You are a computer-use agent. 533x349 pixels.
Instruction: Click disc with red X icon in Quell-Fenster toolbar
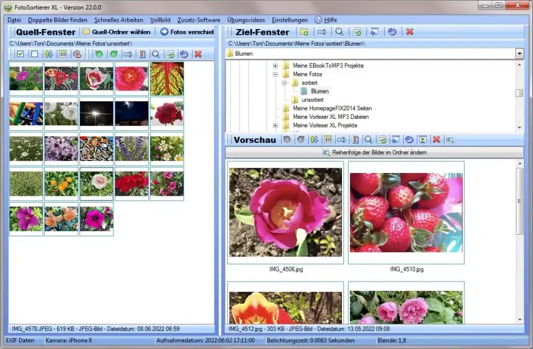pos(77,54)
